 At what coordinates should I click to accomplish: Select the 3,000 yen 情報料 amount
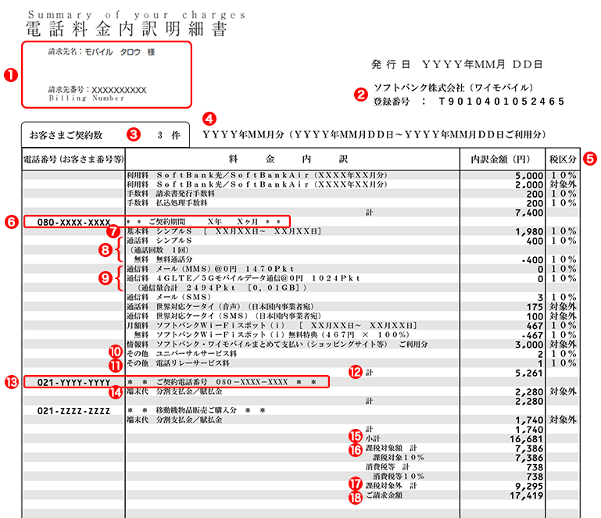click(x=529, y=345)
